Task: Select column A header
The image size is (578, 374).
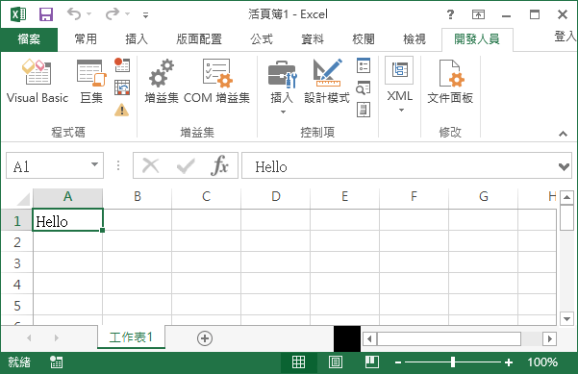Action: click(67, 197)
